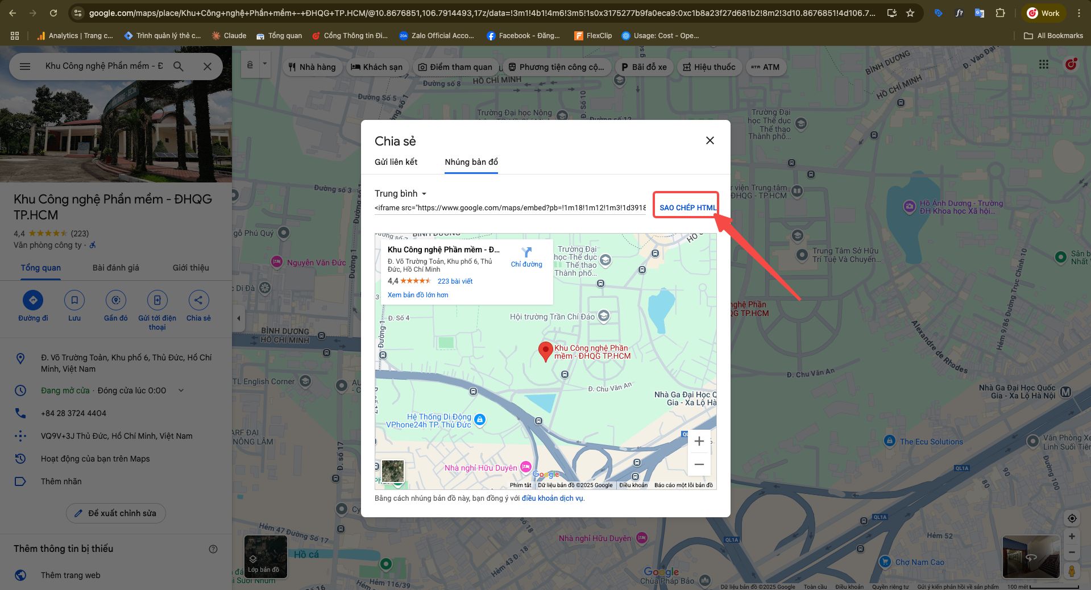This screenshot has width=1091, height=590.
Task: Click the Gần đó nearby icon
Action: point(116,300)
